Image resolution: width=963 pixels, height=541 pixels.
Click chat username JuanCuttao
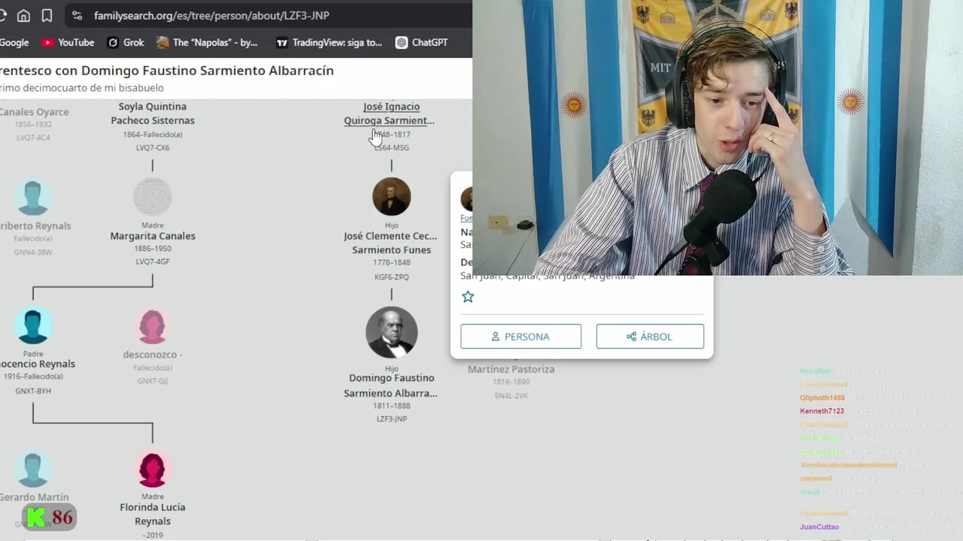pos(819,527)
